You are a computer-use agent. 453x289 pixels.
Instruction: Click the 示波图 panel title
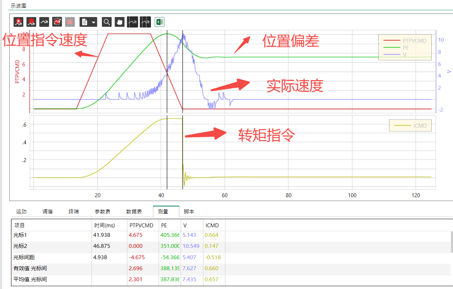[x=18, y=6]
